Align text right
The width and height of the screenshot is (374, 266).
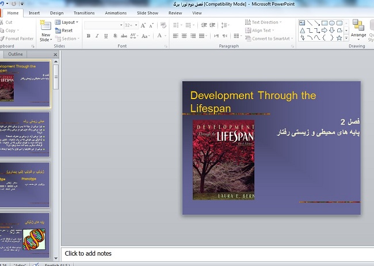pyautogui.click(x=193, y=36)
